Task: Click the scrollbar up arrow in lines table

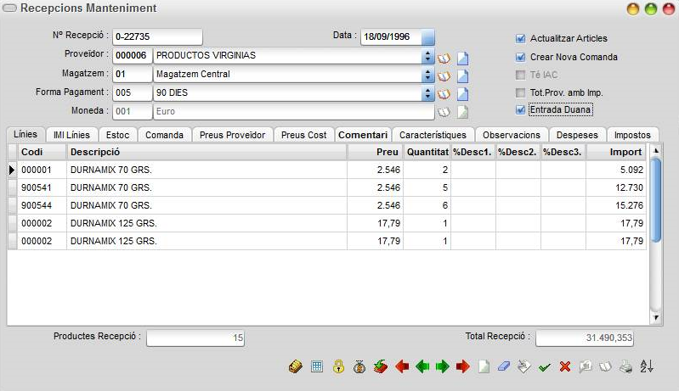Action: coord(655,151)
